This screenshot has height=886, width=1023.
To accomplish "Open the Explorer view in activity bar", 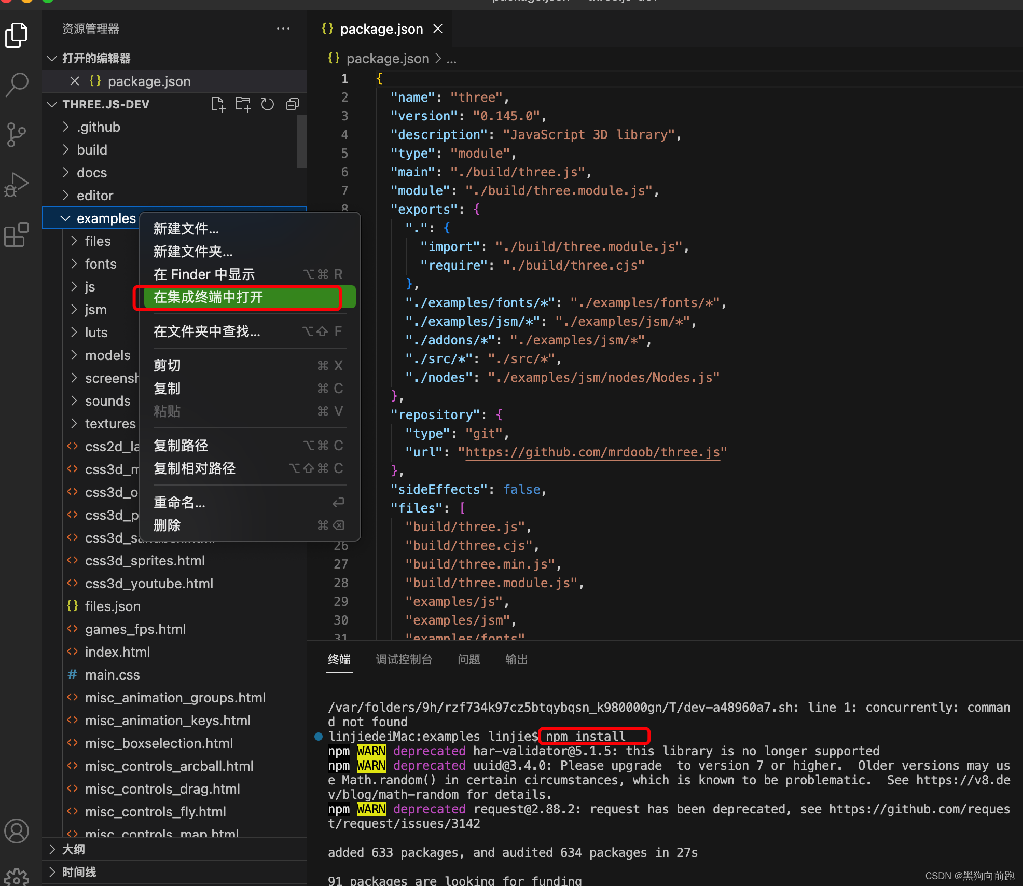I will 17,35.
